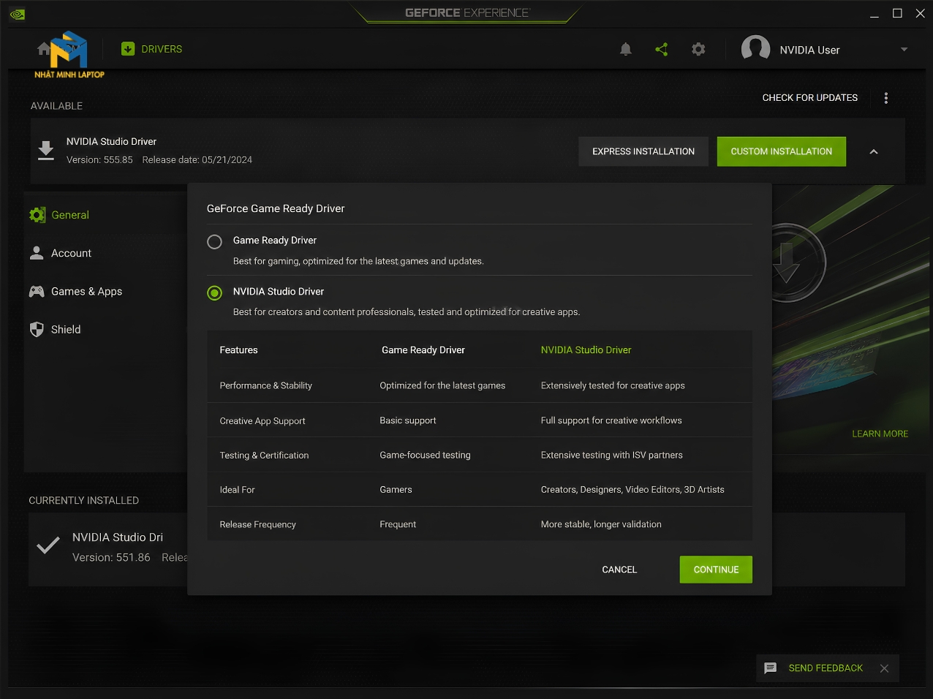Image resolution: width=933 pixels, height=699 pixels.
Task: Open the notifications bell icon
Action: pyautogui.click(x=626, y=49)
